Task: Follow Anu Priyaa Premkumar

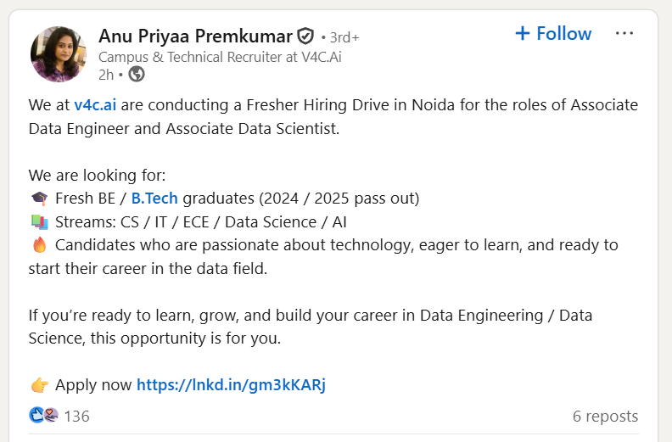Action: [553, 34]
